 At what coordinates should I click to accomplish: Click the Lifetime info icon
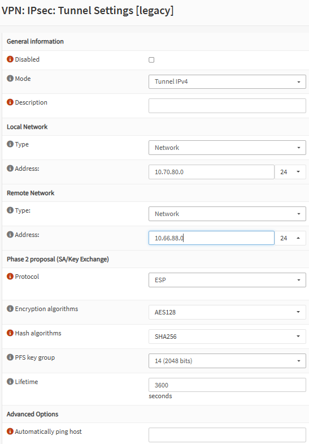point(10,382)
